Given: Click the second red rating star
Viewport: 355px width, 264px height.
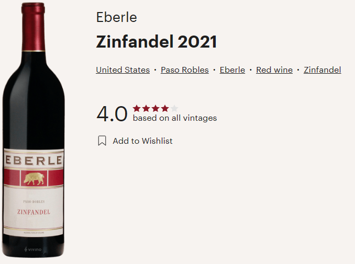Looking at the screenshot, I should pos(146,109).
